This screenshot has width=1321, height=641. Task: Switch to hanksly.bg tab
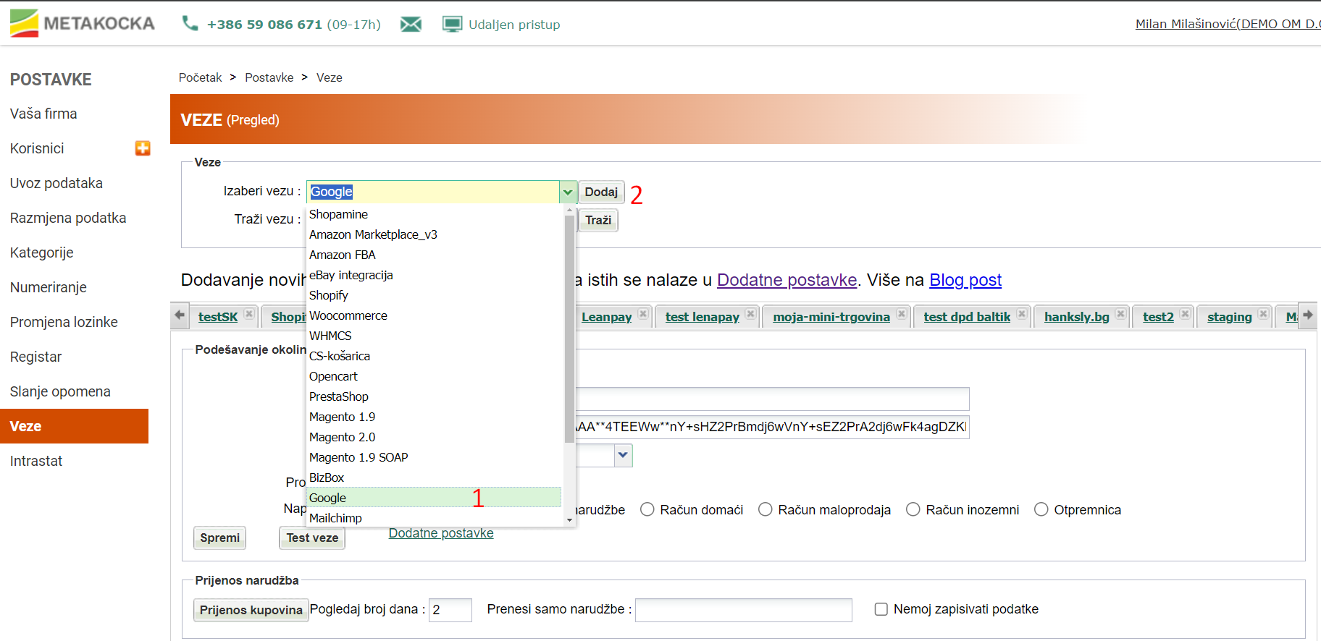pyautogui.click(x=1077, y=317)
